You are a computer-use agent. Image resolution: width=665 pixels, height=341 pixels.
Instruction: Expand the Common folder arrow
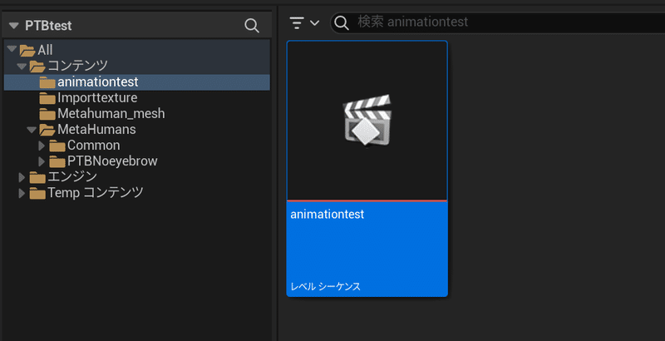coord(42,146)
